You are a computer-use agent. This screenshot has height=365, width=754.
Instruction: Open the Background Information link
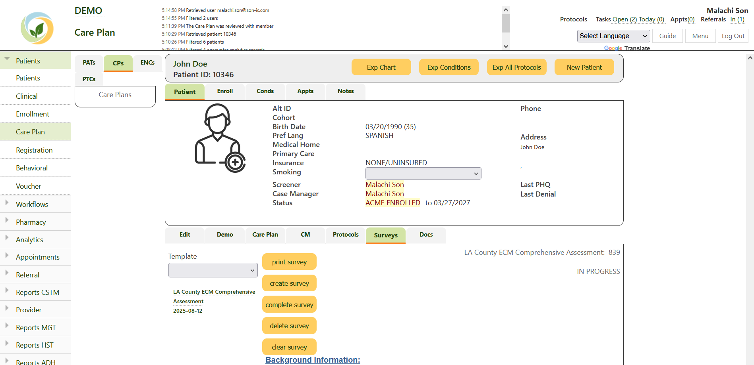[313, 360]
